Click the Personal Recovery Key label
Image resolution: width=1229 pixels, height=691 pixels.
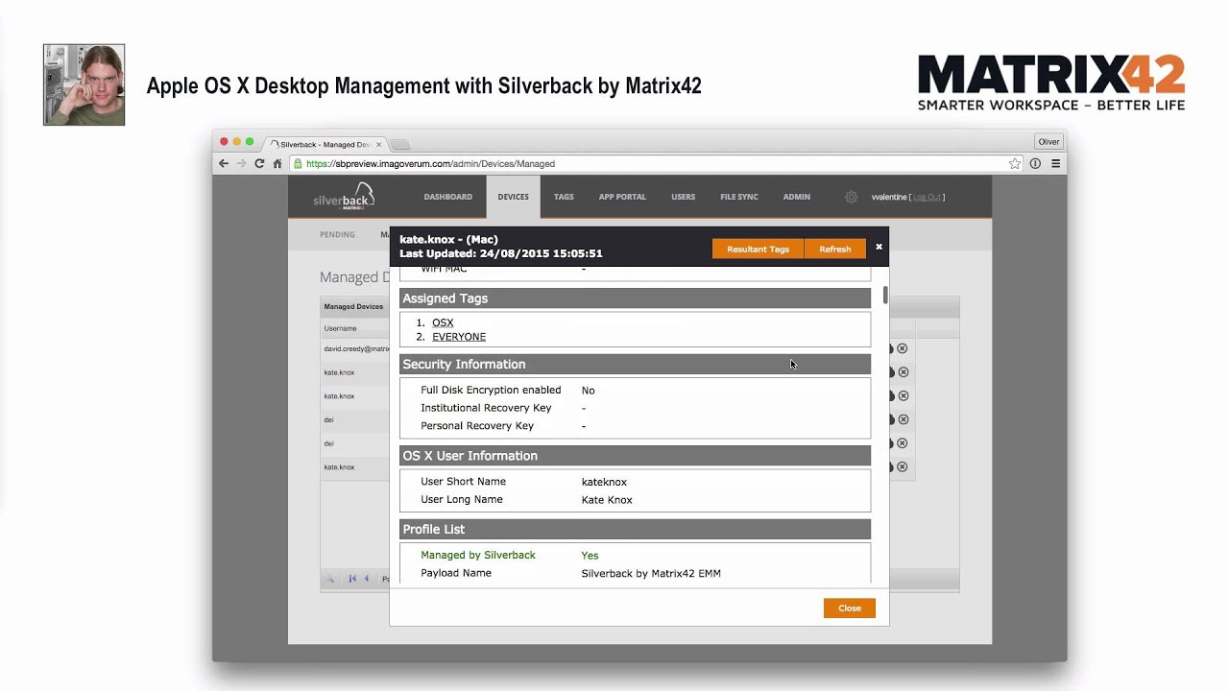pos(477,426)
